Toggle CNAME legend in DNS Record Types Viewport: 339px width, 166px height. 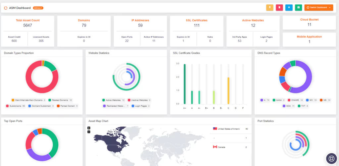[295, 100]
